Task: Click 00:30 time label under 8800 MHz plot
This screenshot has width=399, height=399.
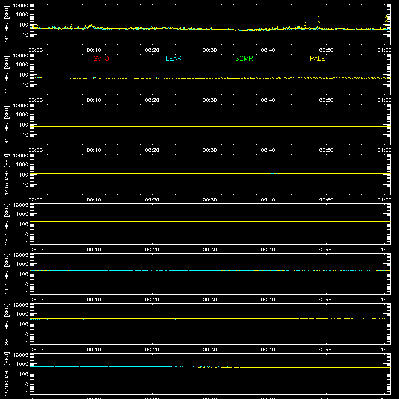Action: point(210,350)
